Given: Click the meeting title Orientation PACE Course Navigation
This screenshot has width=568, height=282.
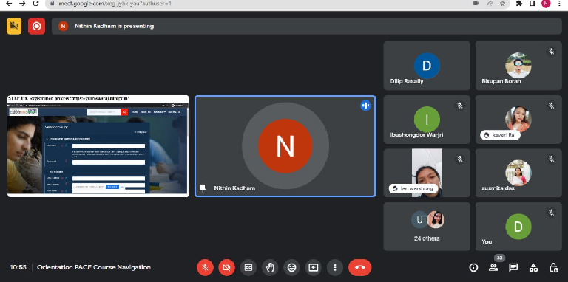Looking at the screenshot, I should (x=94, y=267).
